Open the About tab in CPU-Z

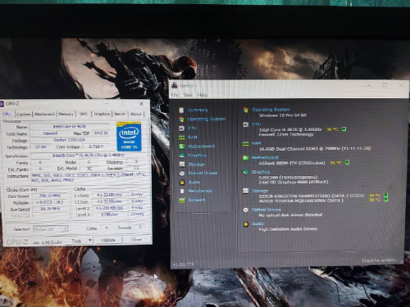[136, 114]
